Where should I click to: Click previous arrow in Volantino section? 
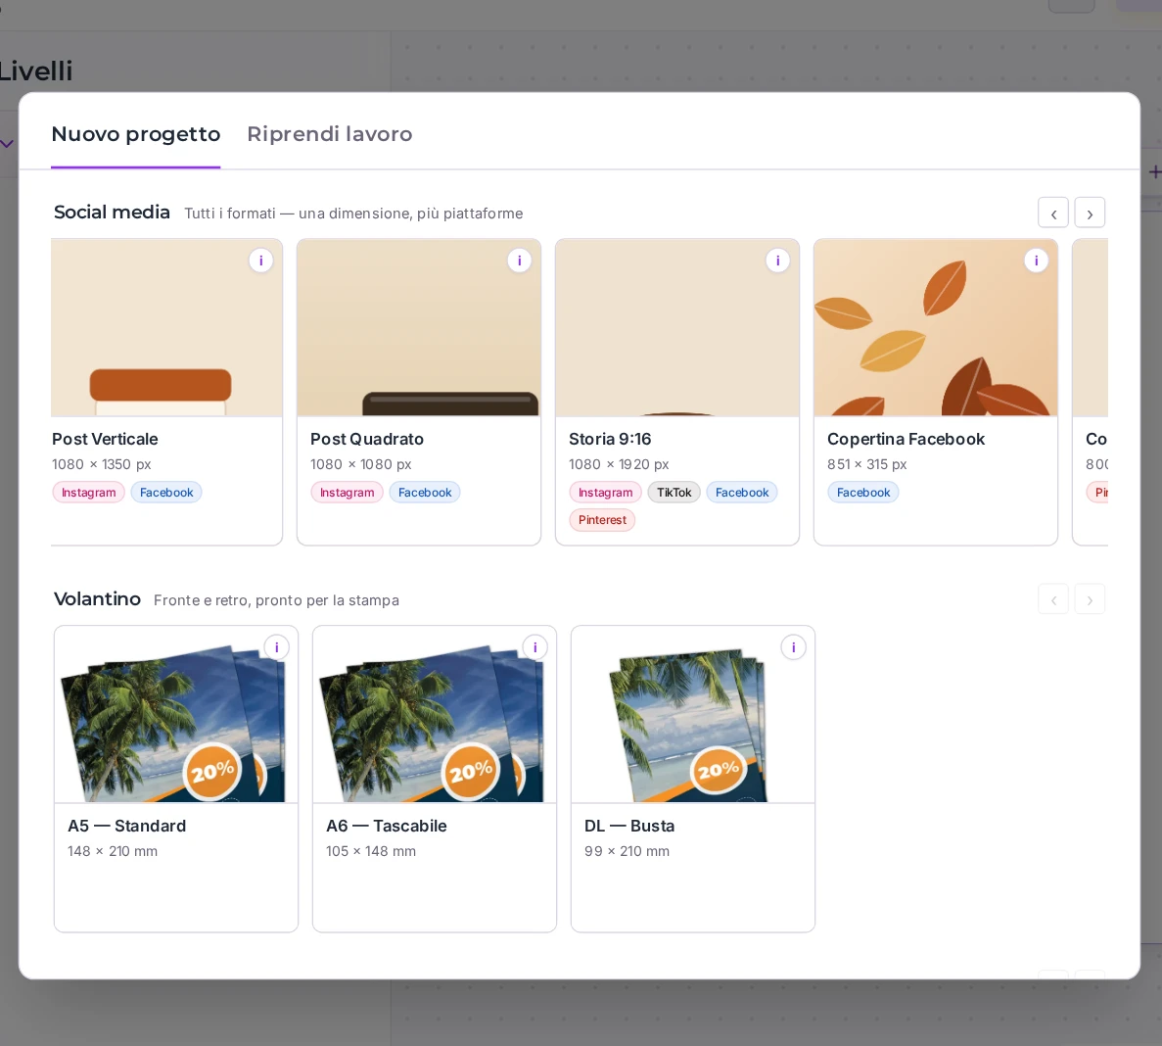click(1053, 599)
